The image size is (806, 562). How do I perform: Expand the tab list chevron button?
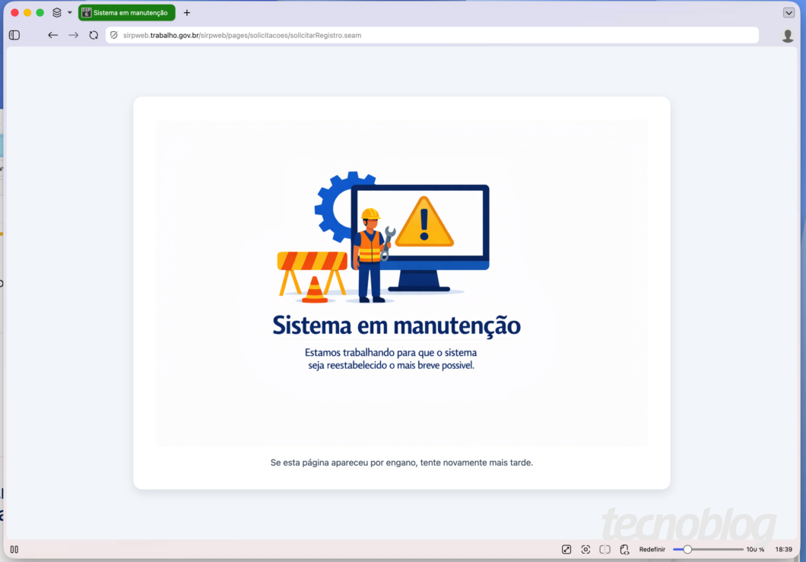pos(789,12)
